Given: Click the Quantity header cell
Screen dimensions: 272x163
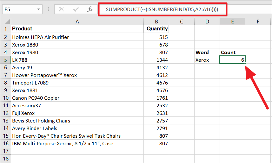Looking at the screenshot, I should [x=156, y=29].
